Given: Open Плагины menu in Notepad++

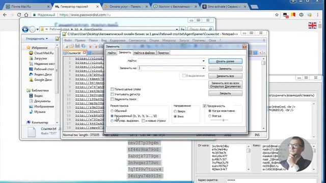Looking at the screenshot, I should pos(199,41).
